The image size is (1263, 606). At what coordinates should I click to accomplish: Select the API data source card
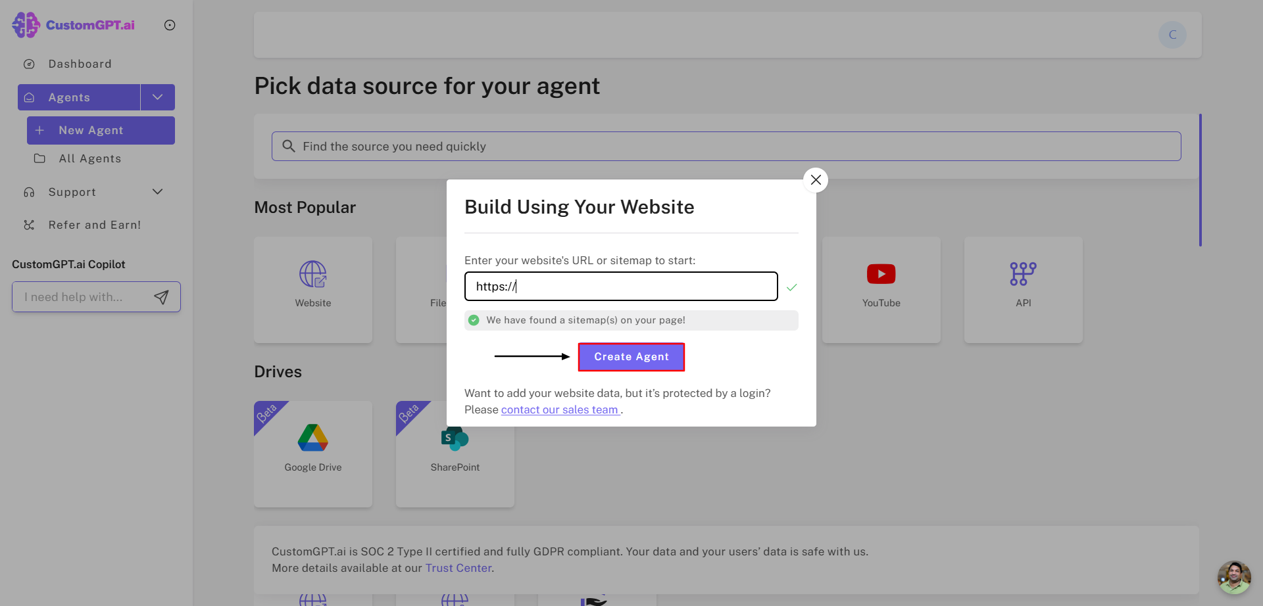[x=1024, y=290]
